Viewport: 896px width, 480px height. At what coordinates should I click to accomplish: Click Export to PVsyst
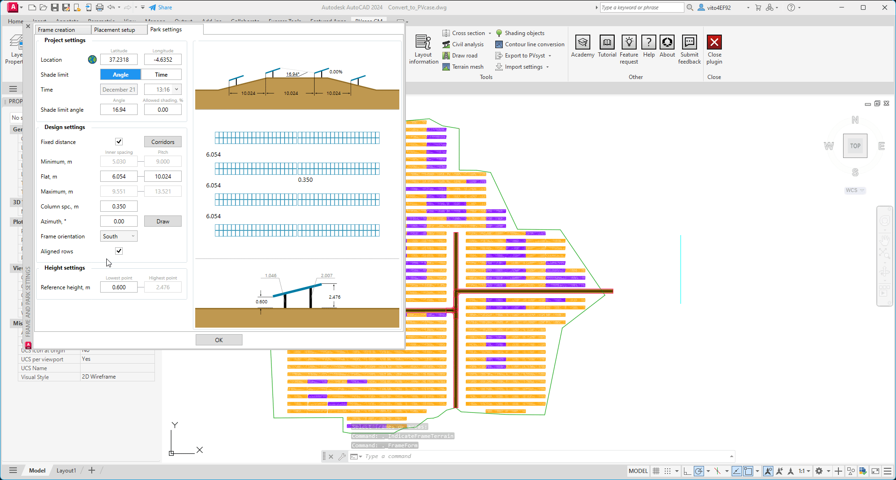[x=520, y=56]
